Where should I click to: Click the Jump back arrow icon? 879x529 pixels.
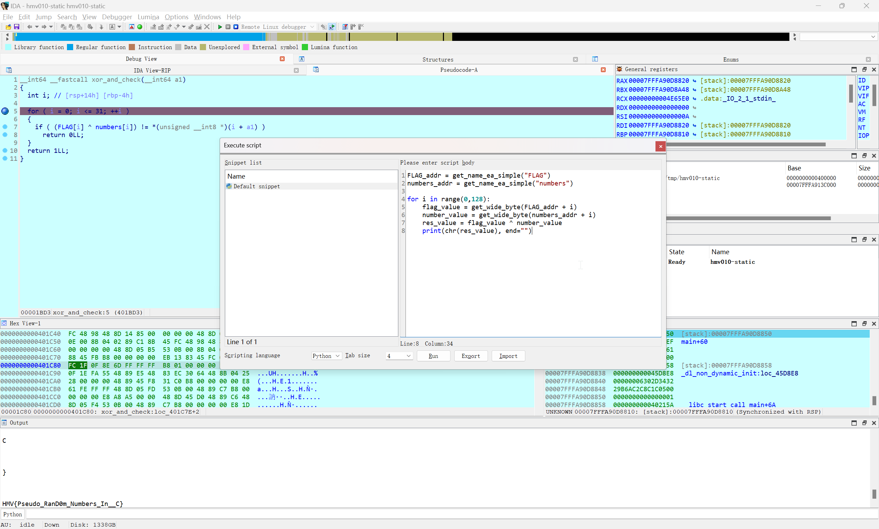[x=30, y=27]
